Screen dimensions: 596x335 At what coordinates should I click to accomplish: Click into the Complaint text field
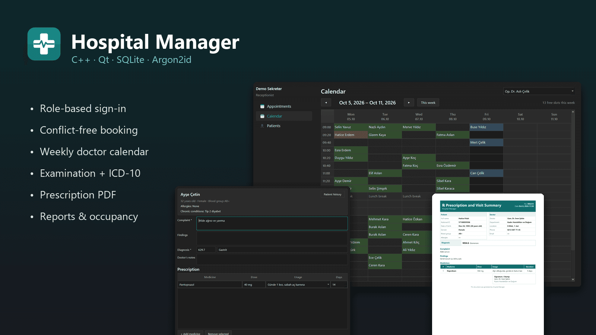[x=272, y=223]
